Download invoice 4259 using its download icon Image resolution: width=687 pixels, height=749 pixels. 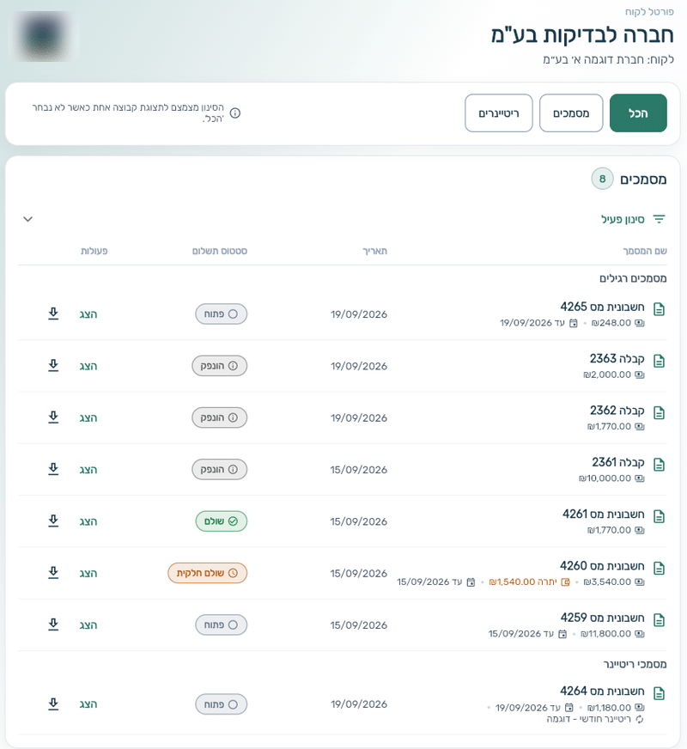pos(53,624)
